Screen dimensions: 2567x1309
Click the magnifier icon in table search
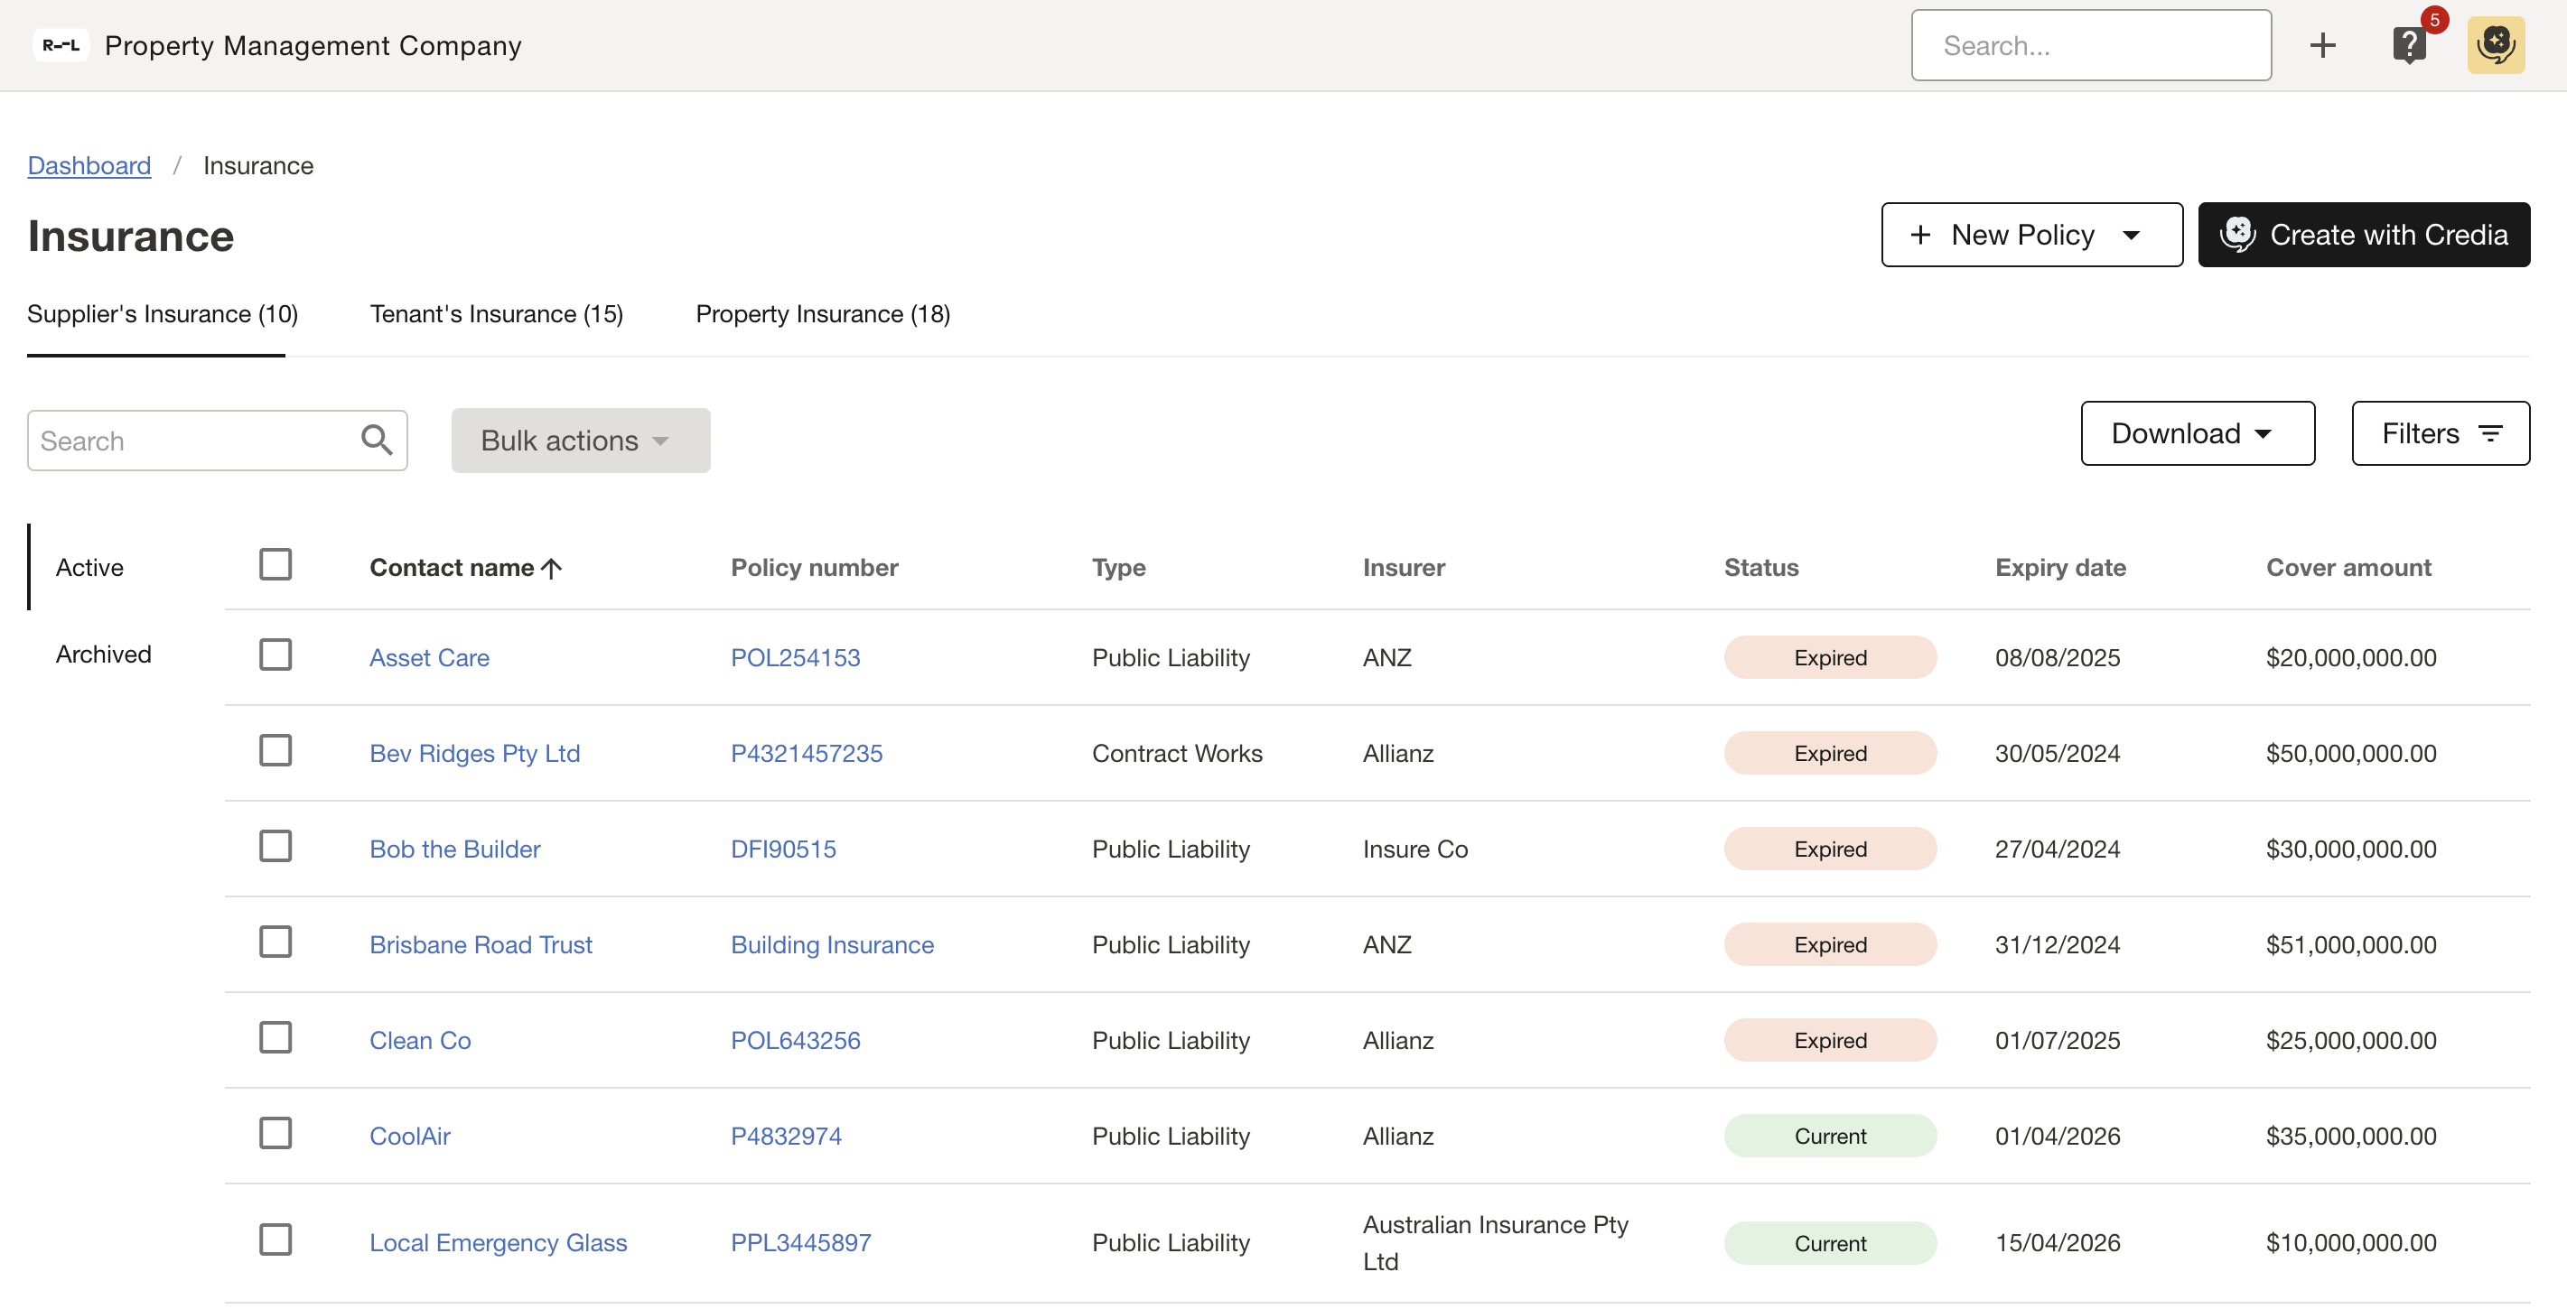click(376, 441)
